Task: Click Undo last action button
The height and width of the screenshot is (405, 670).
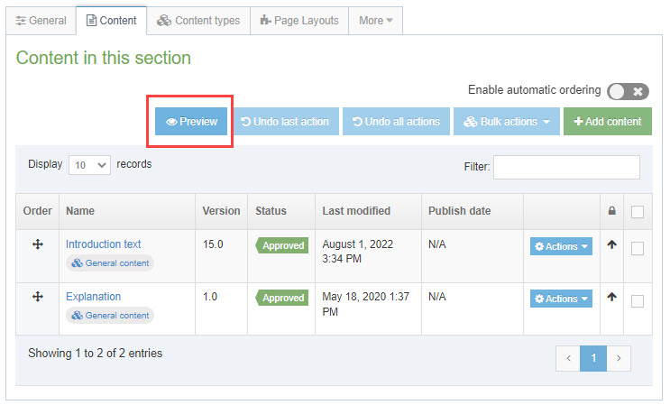Action: coord(285,122)
